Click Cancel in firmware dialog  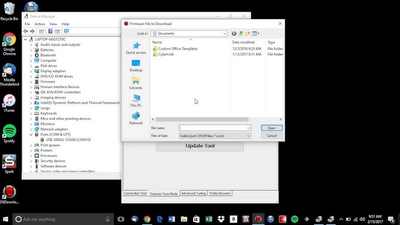(x=272, y=136)
